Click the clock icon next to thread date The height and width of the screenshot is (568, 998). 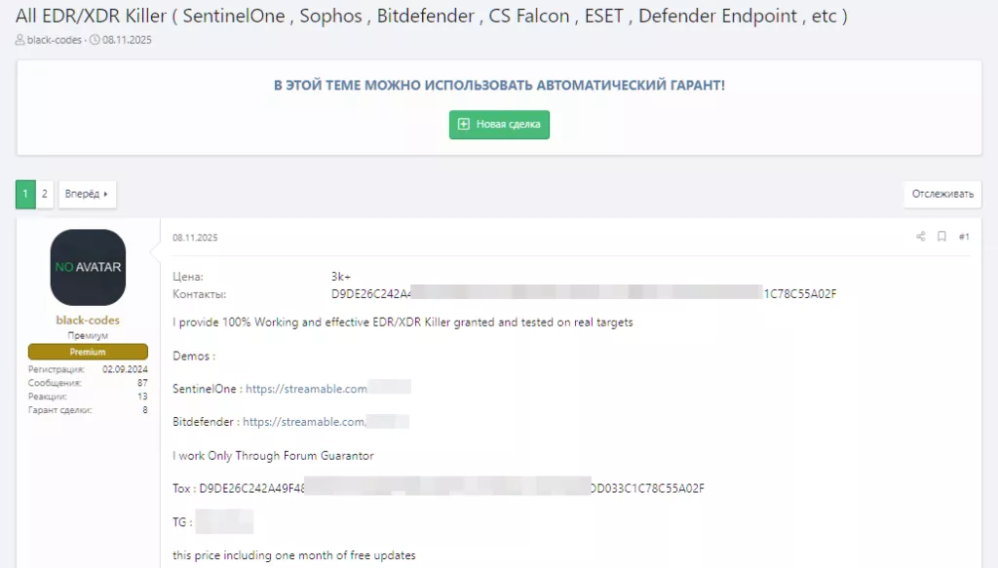(95, 40)
